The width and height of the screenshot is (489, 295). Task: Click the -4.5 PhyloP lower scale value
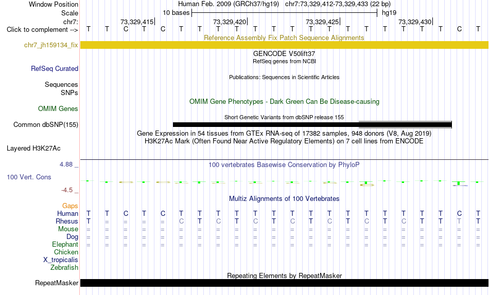[67, 190]
